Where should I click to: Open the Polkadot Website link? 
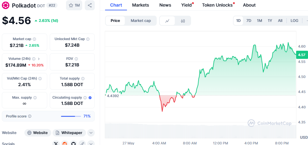(38, 133)
